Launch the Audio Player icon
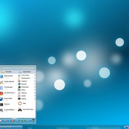 click(1, 99)
